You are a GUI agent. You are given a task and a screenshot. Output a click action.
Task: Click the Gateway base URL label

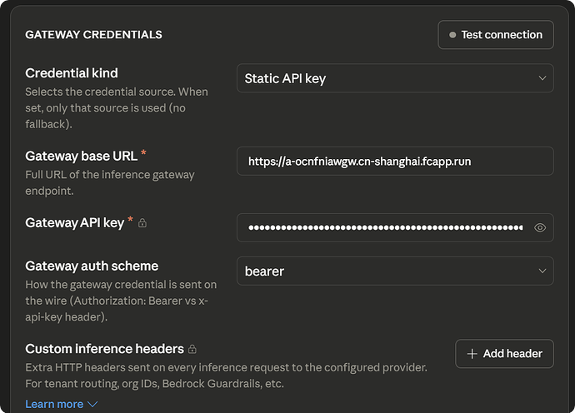82,156
